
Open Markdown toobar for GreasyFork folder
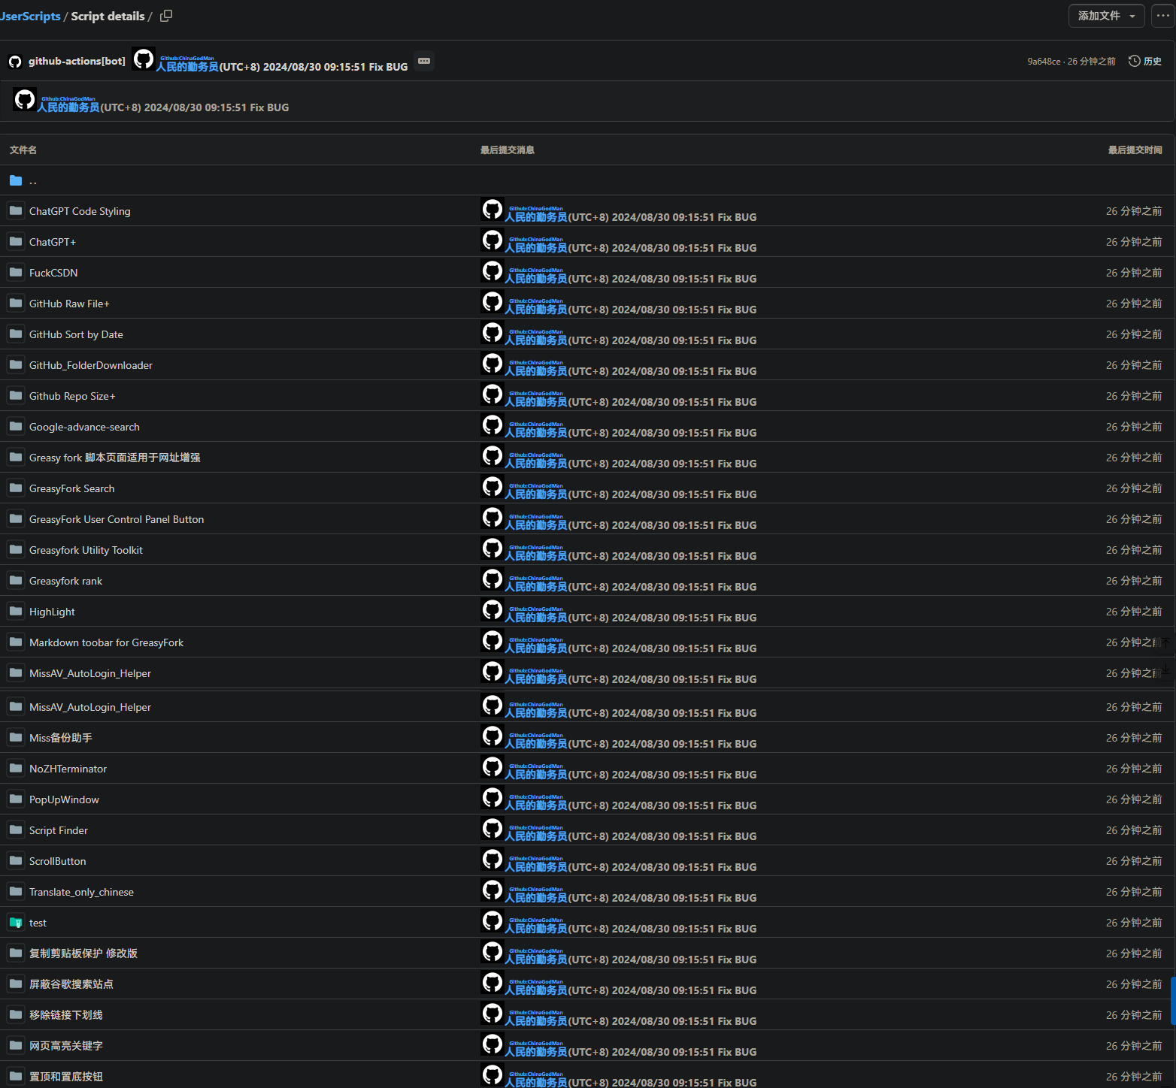click(x=106, y=642)
